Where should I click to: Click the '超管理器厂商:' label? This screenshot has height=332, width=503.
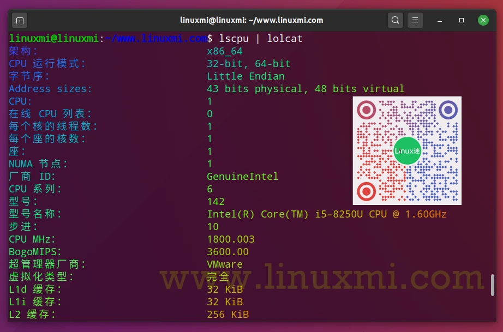(x=47, y=264)
